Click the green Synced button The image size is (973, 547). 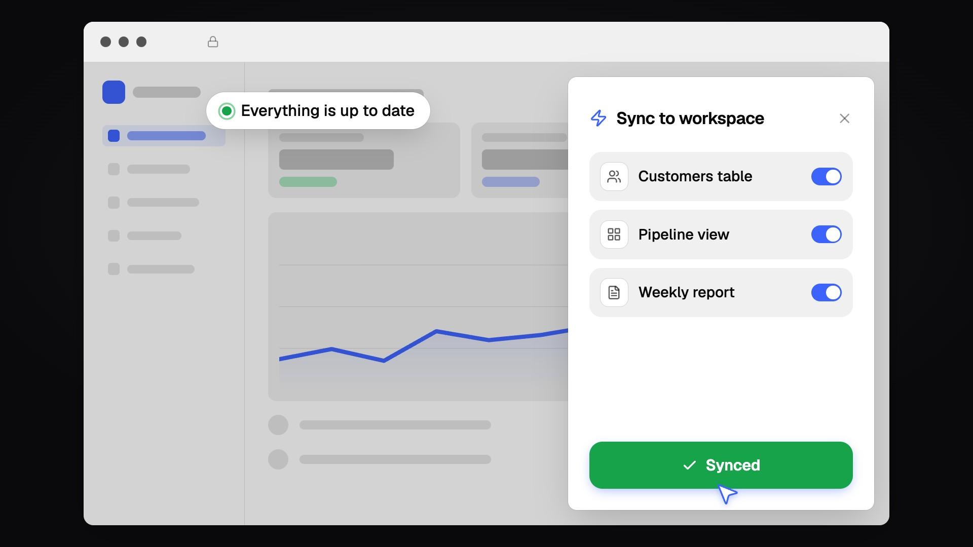pos(721,465)
